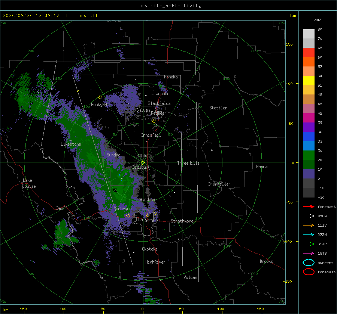337x314 pixels.
Task: Click the Stettler label
Action: (218, 108)
